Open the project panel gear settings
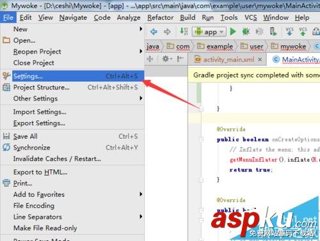 (x=167, y=59)
